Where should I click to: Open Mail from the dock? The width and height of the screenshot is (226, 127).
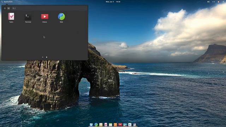(101, 125)
